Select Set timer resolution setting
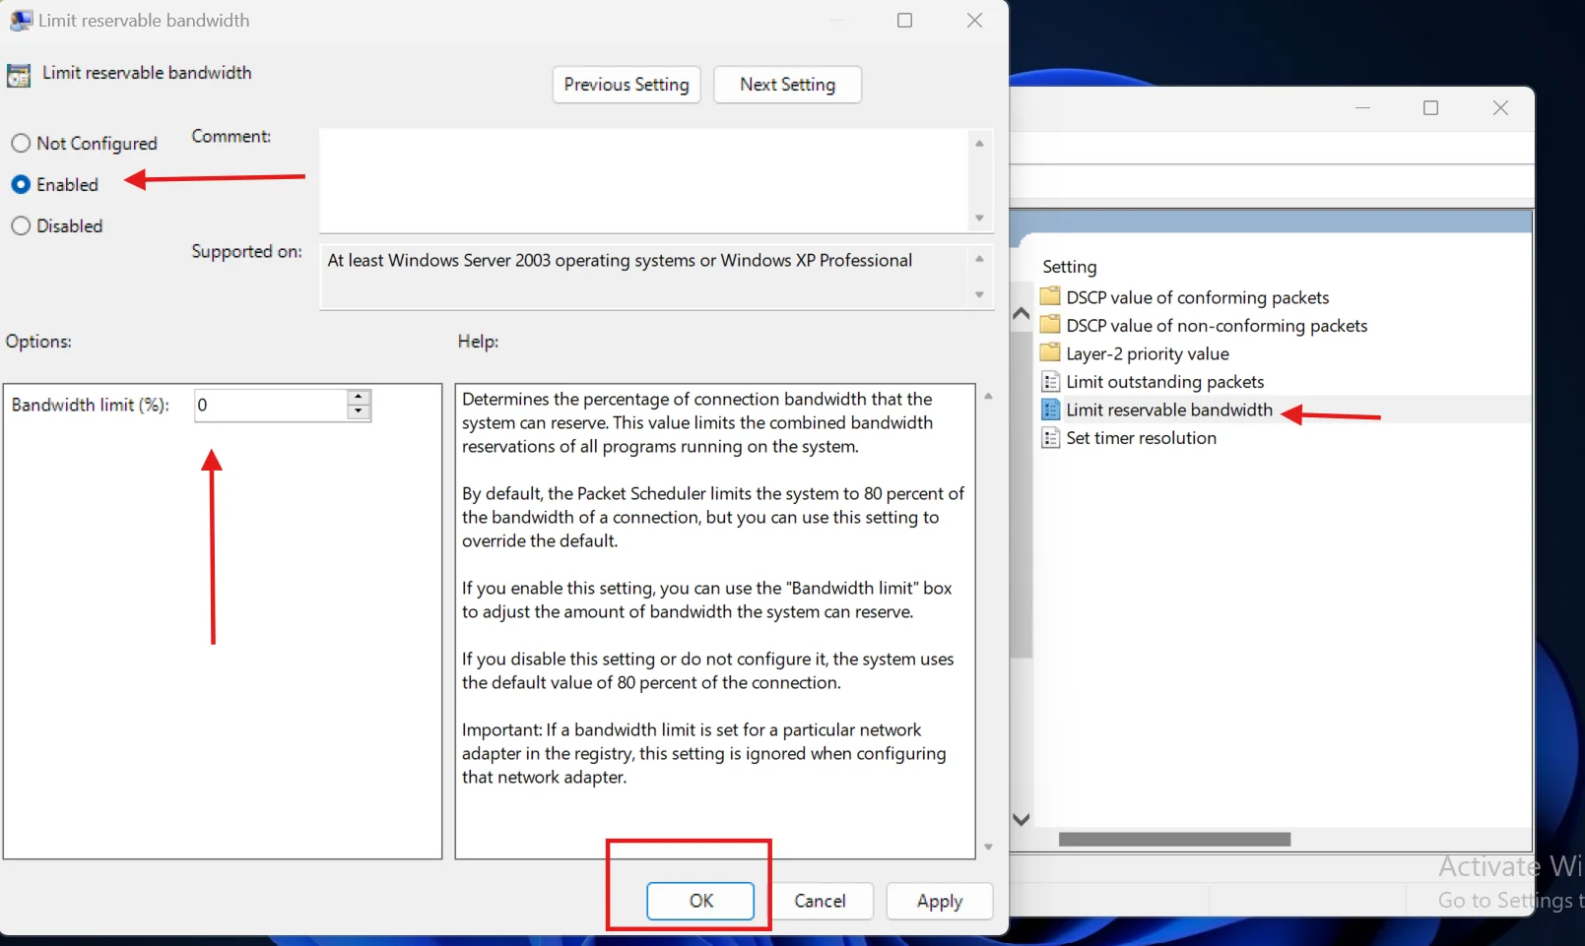This screenshot has height=946, width=1585. pyautogui.click(x=1141, y=438)
